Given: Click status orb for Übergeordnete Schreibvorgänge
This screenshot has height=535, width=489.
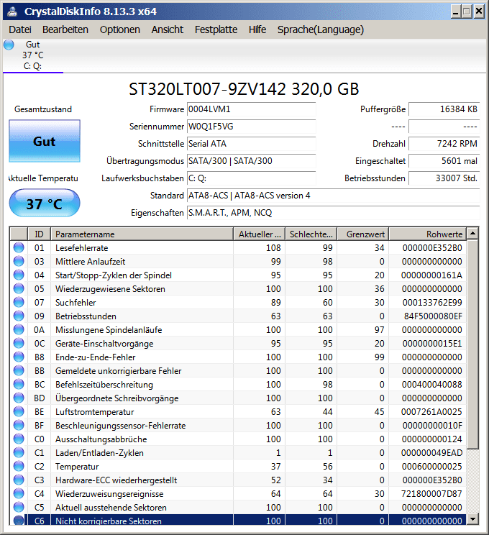Looking at the screenshot, I should (x=19, y=398).
